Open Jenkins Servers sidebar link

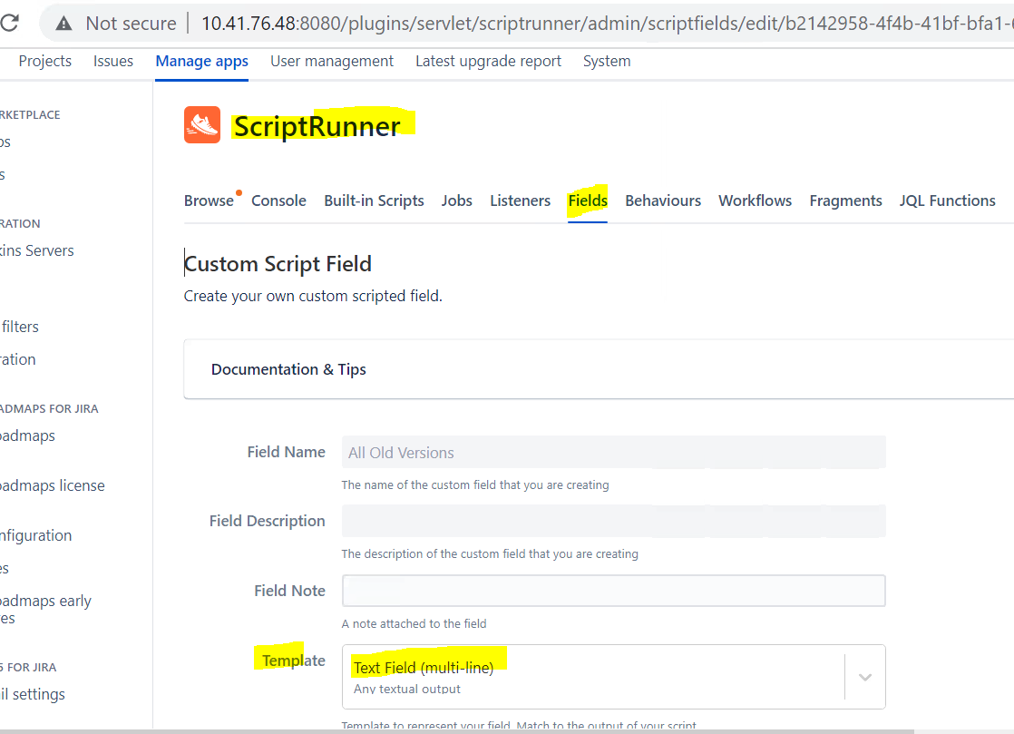click(x=37, y=250)
